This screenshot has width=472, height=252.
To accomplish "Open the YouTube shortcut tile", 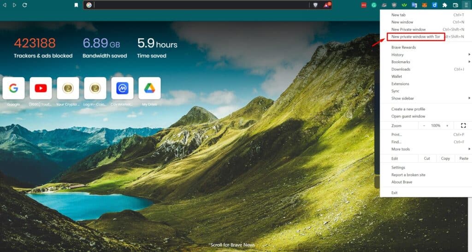I will (x=41, y=88).
